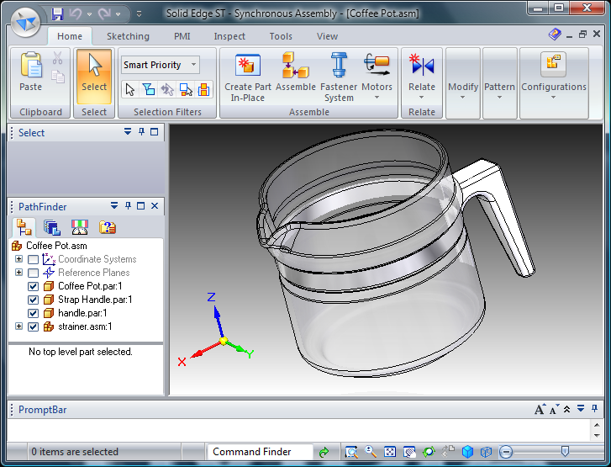Switch to the View tab
Viewport: 611px width, 467px height.
[x=327, y=36]
